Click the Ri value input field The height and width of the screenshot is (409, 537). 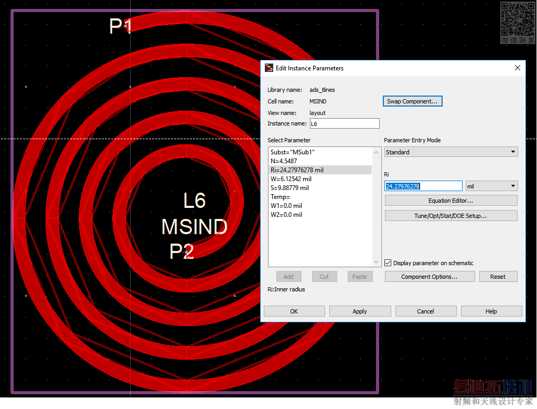[x=423, y=186]
